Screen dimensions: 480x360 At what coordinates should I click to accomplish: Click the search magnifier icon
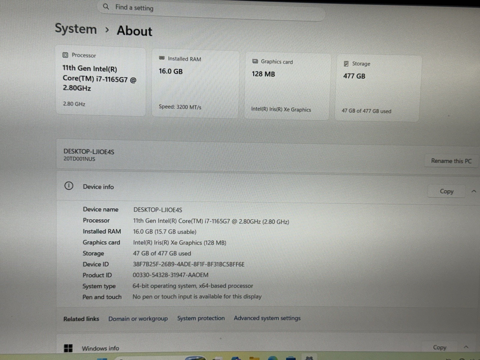pyautogui.click(x=106, y=6)
